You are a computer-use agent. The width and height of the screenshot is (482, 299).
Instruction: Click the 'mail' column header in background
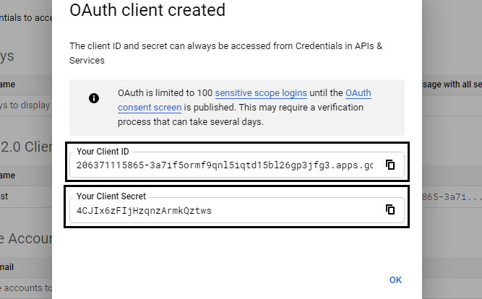coord(7,267)
